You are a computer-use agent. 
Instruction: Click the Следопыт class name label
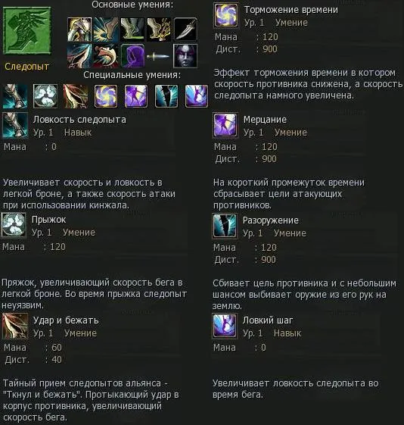point(26,67)
